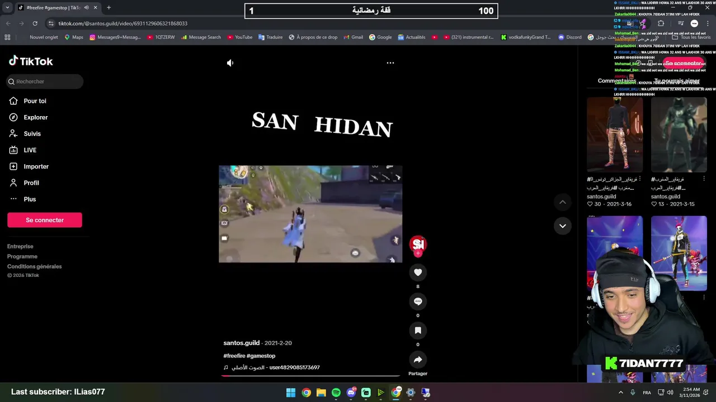Open Messages9+Messag... Instagram bookmark
This screenshot has height=402, width=716.
click(115, 37)
